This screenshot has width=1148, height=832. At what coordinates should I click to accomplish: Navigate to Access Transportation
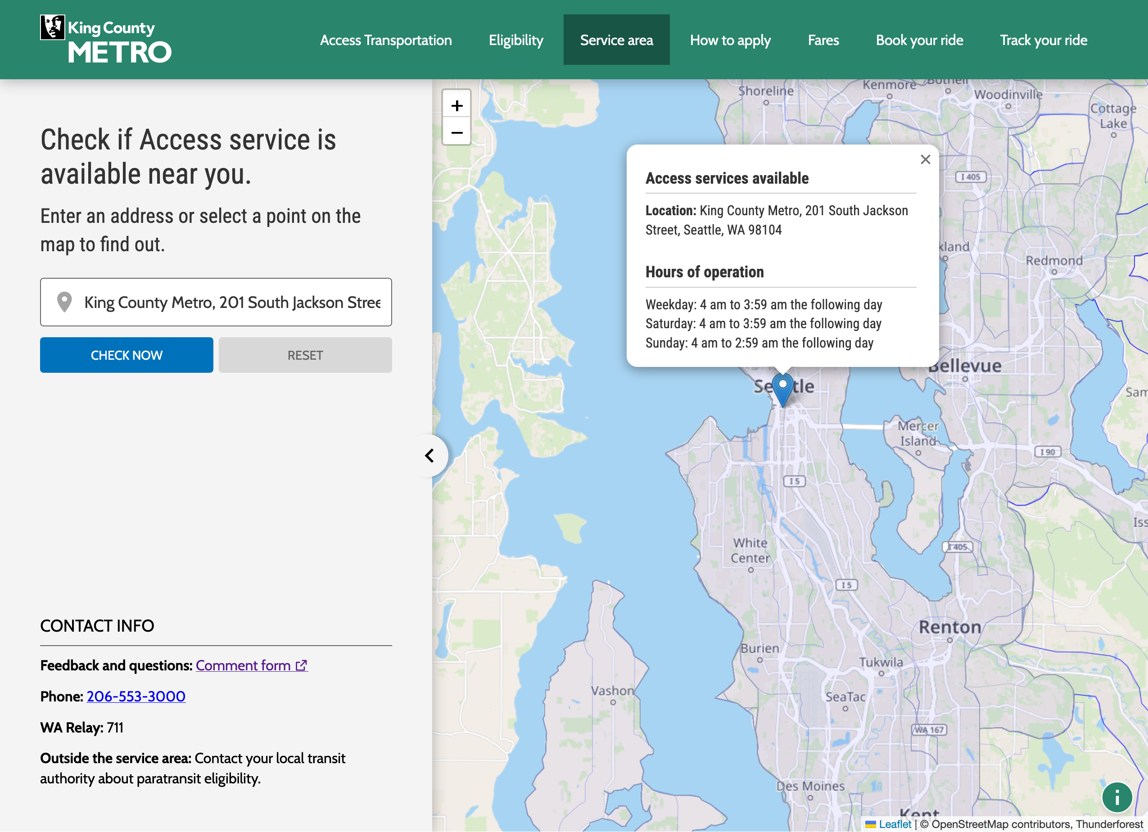(x=386, y=40)
